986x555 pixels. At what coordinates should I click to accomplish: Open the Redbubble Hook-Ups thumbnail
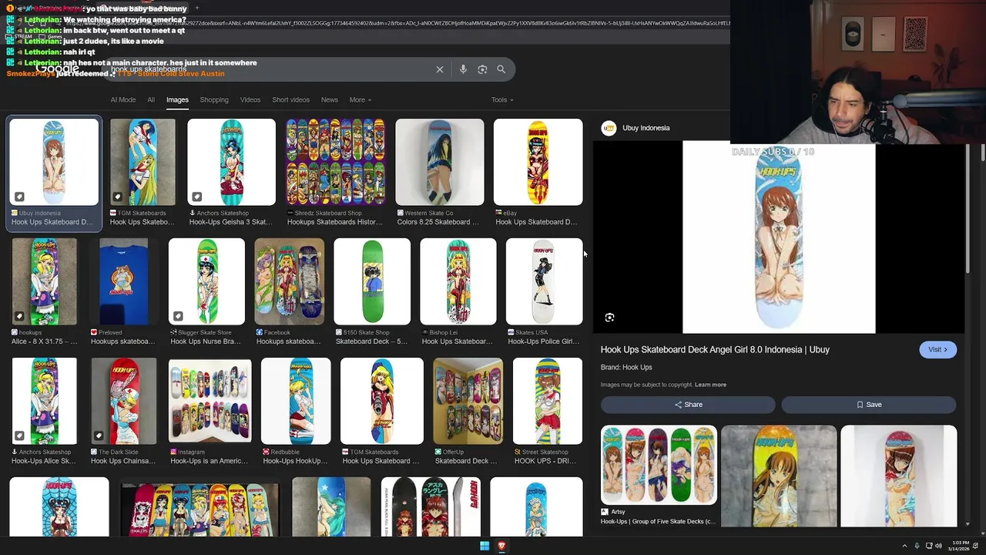(296, 401)
